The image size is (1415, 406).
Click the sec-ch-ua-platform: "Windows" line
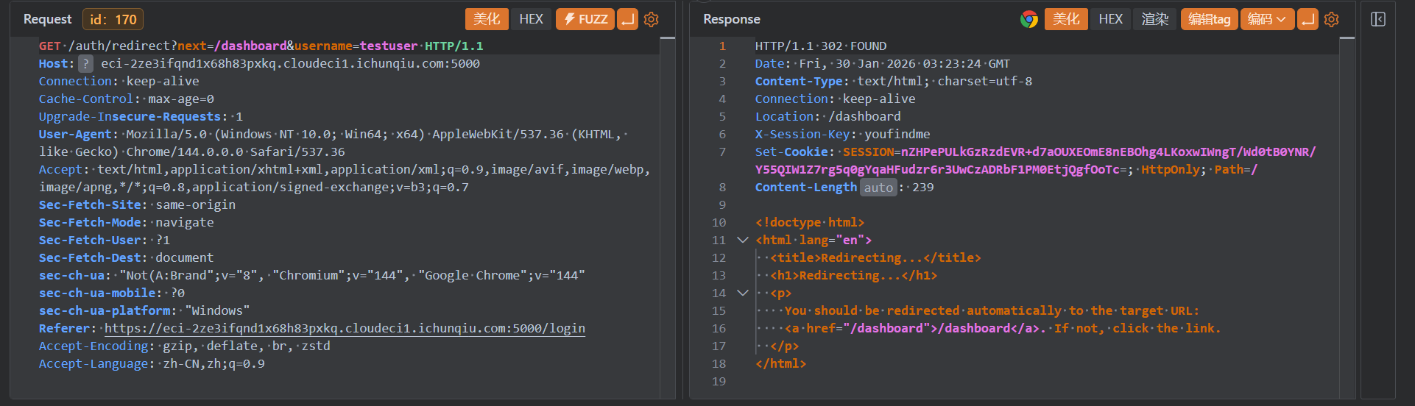[x=144, y=310]
